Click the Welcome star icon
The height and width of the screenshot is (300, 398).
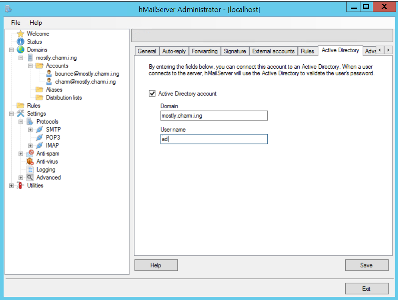click(20, 34)
